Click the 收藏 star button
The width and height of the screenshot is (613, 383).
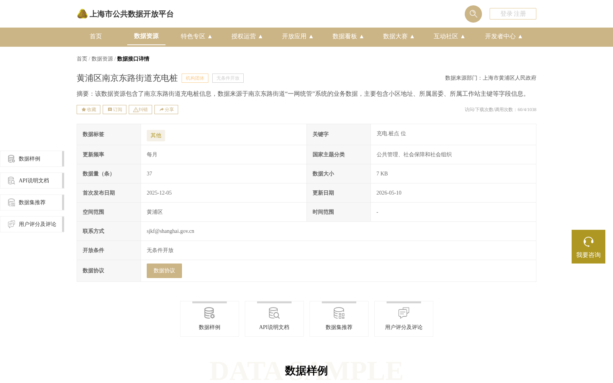pyautogui.click(x=89, y=110)
